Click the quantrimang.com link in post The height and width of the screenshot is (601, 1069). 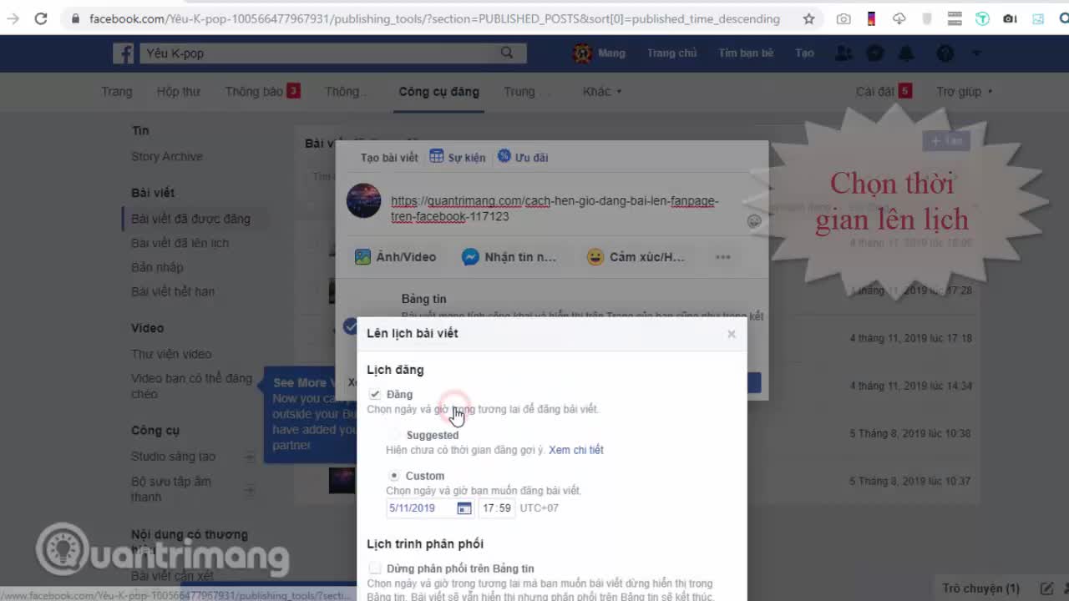pos(555,209)
